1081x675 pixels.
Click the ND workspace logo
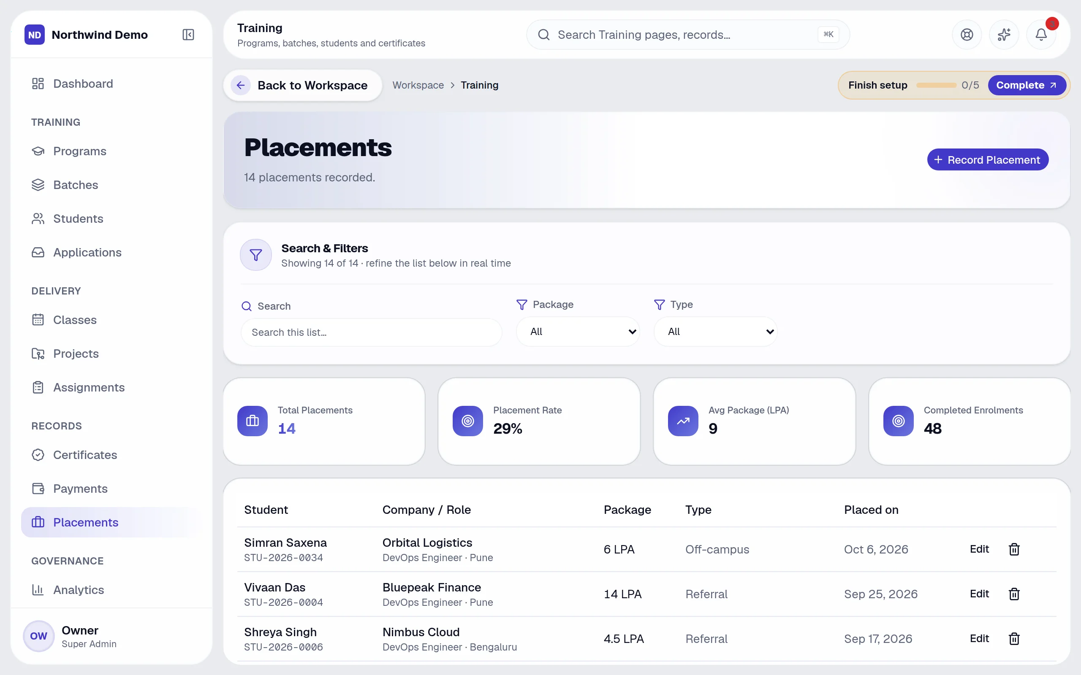34,34
